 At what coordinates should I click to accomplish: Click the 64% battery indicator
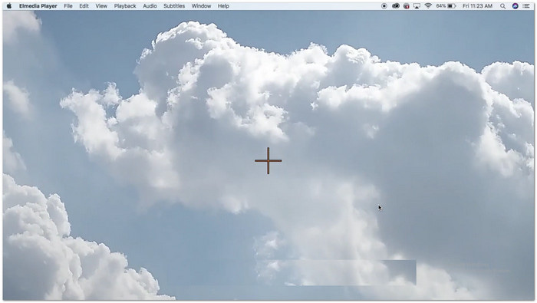coord(446,6)
